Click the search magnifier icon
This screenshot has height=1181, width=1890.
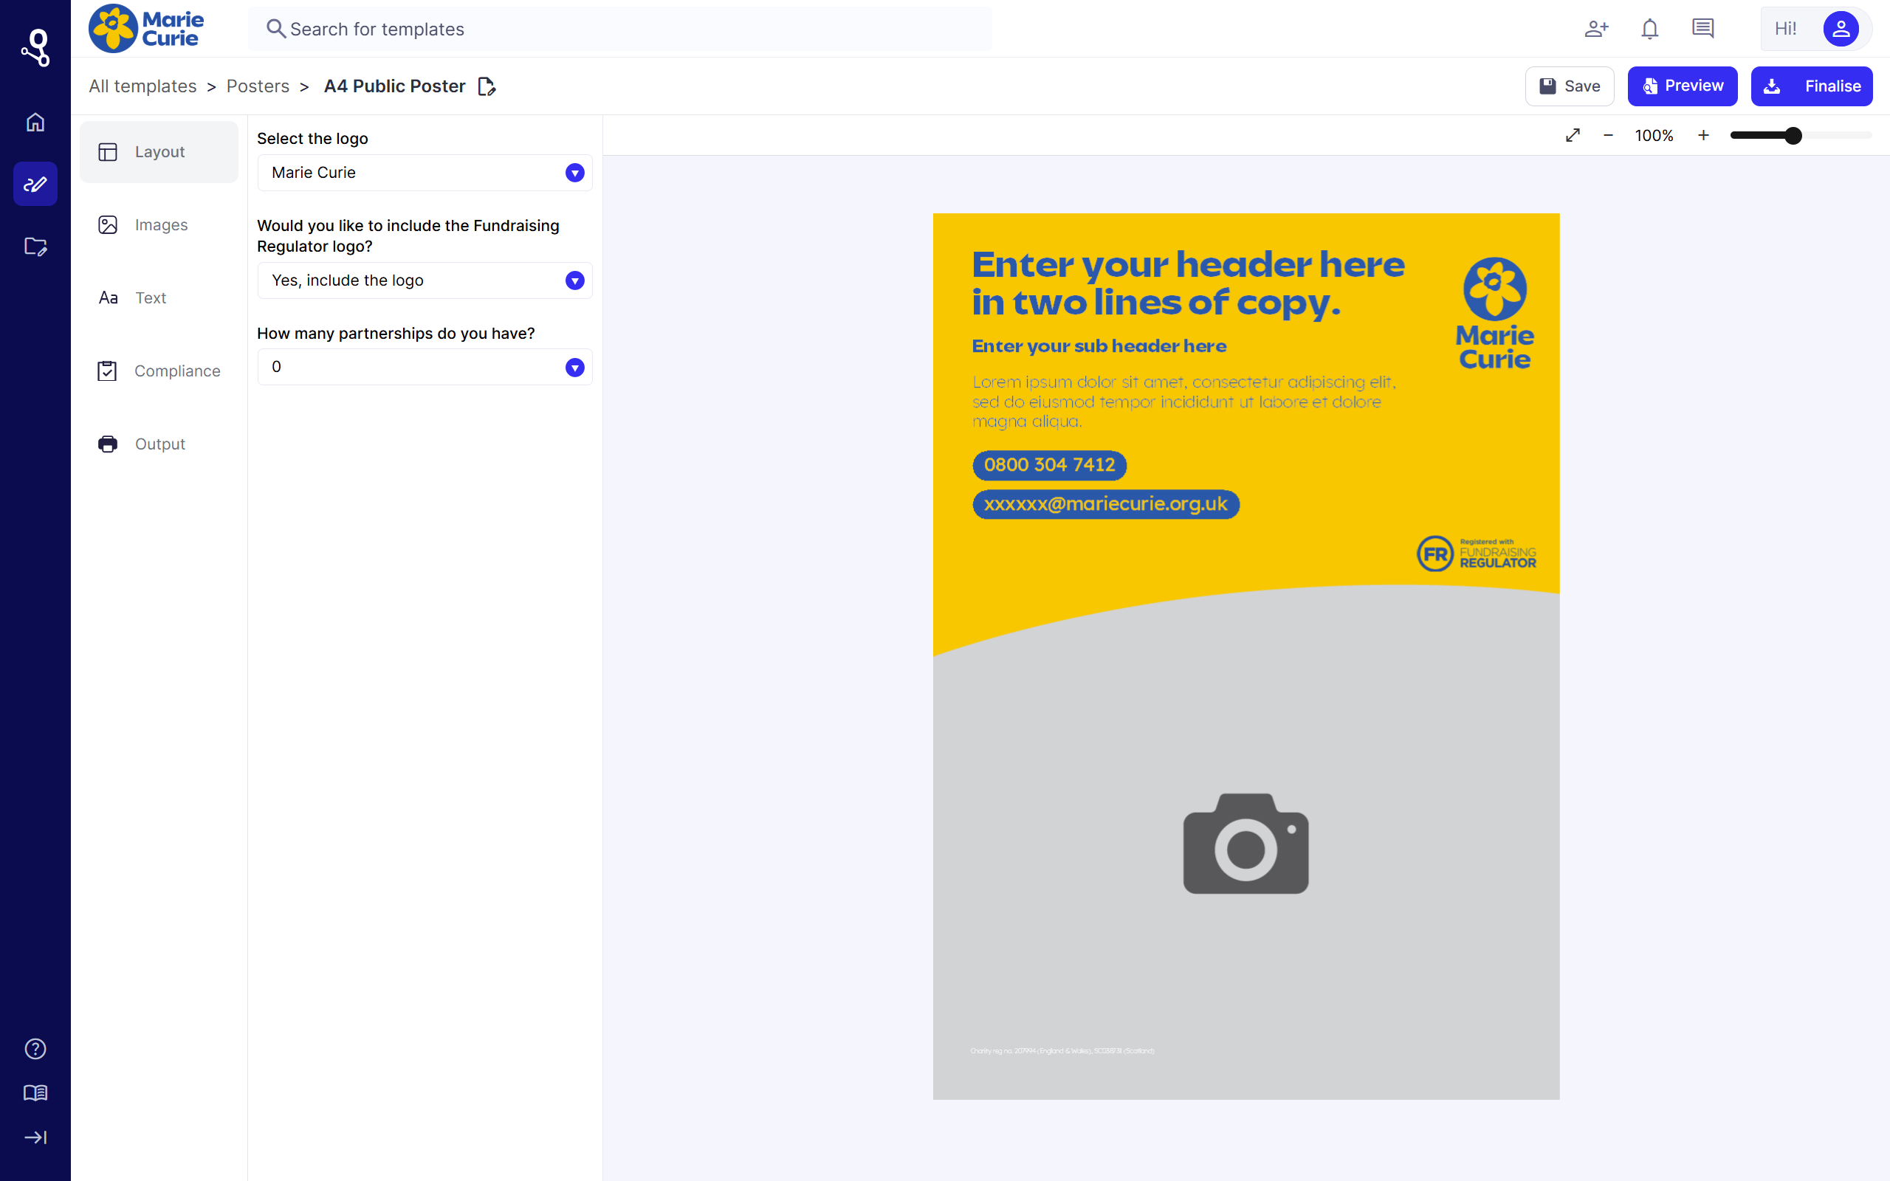(x=275, y=29)
